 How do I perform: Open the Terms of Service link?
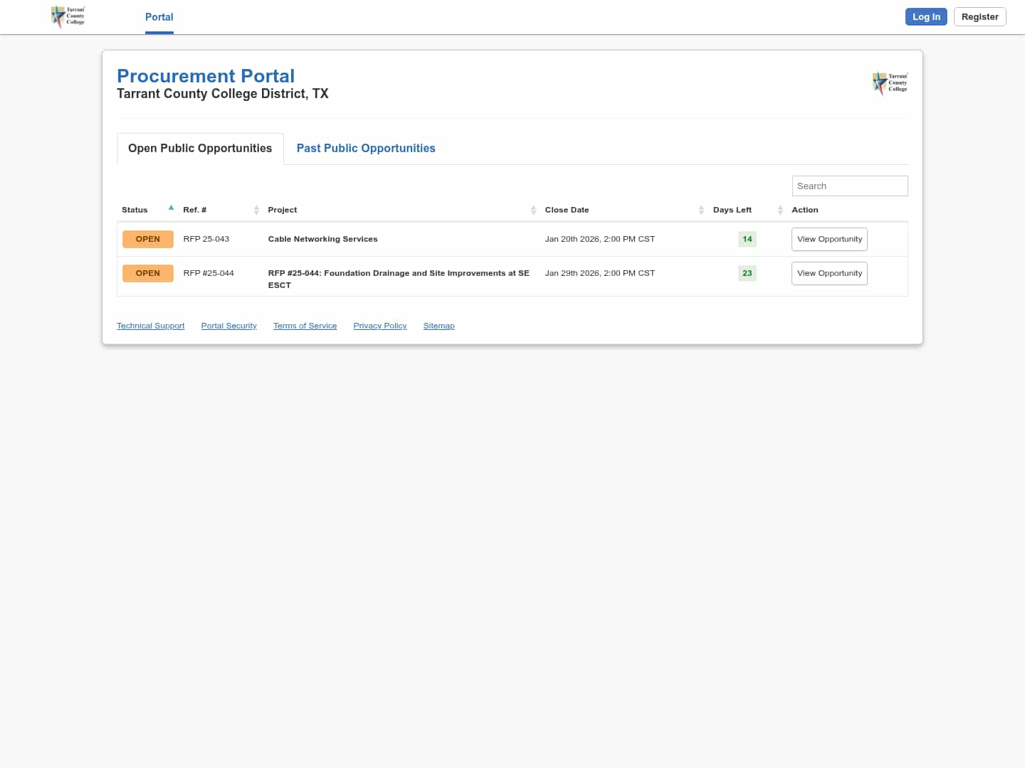(305, 326)
